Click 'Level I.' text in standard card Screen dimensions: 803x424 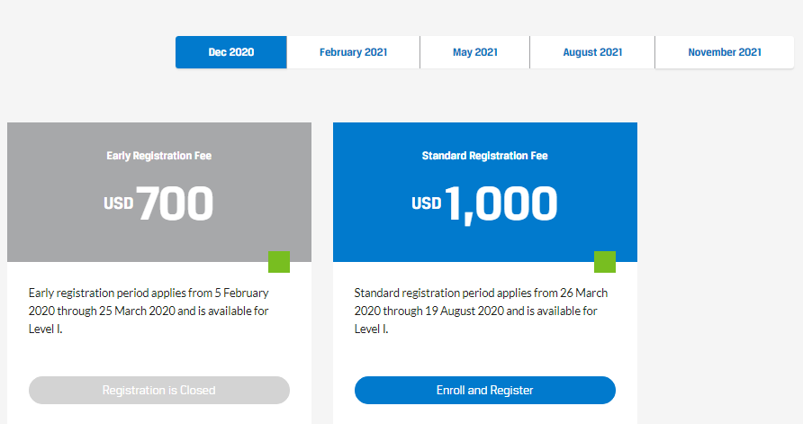(x=372, y=329)
